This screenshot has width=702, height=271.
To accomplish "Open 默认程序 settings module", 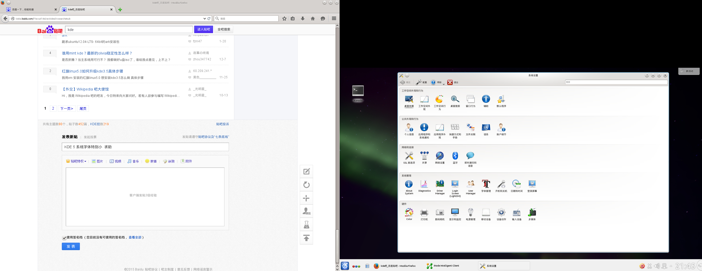I will [x=501, y=101].
